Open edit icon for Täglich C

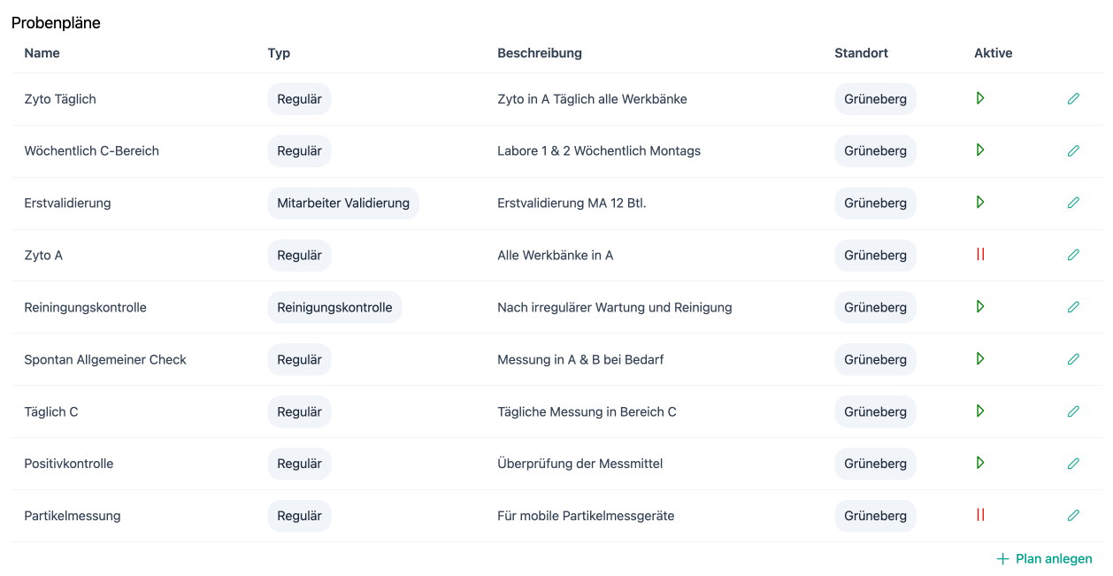point(1073,411)
